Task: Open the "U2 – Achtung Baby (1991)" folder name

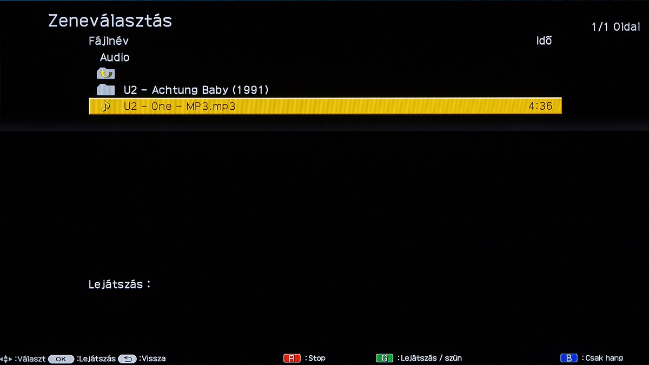Action: coord(196,90)
